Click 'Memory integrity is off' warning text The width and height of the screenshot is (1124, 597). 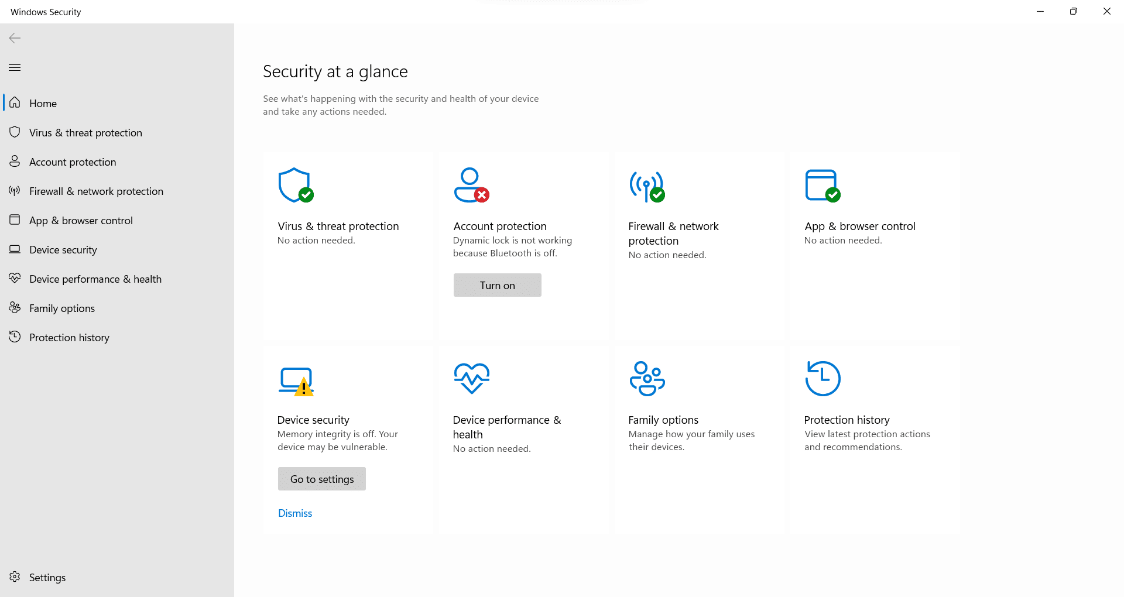point(337,440)
